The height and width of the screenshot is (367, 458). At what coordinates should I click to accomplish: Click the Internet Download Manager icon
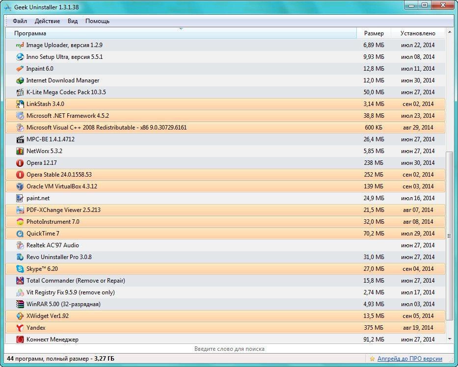pyautogui.click(x=20, y=80)
